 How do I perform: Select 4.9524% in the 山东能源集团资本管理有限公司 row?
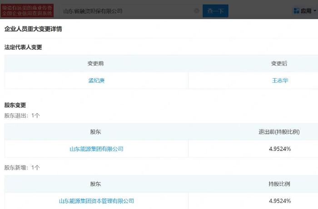coord(280,201)
